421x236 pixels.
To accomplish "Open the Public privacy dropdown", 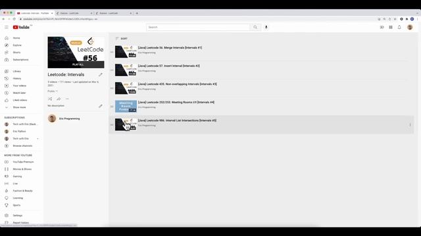I will [53, 91].
